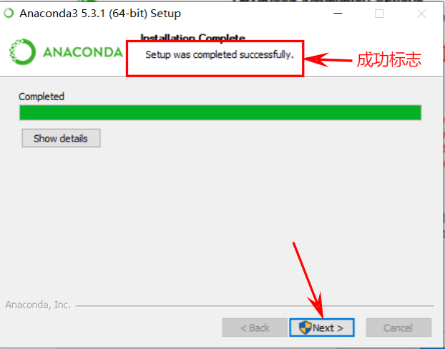Click the disabled maximize window icon
The image size is (445, 349).
379,14
